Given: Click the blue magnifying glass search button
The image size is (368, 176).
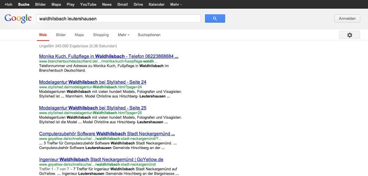Looking at the screenshot, I should [x=215, y=19].
